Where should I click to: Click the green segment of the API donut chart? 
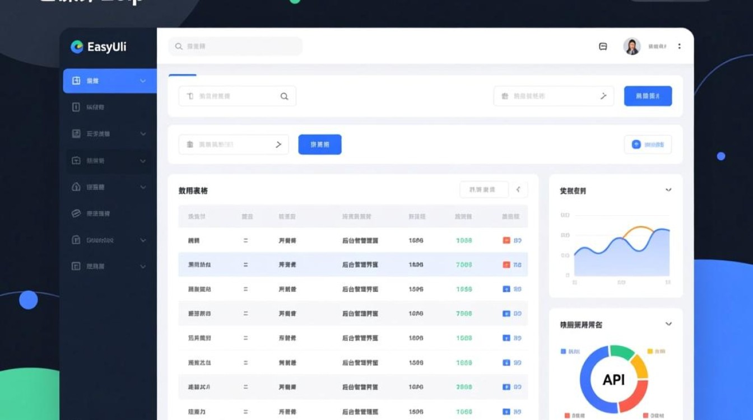coord(622,352)
